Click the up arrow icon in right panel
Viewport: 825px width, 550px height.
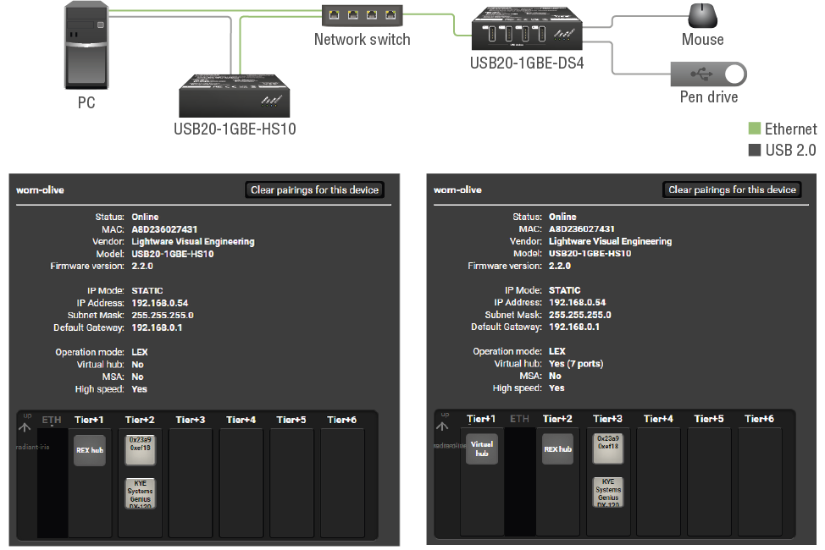442,426
